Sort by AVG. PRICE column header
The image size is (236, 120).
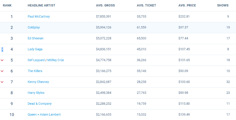click(187, 5)
